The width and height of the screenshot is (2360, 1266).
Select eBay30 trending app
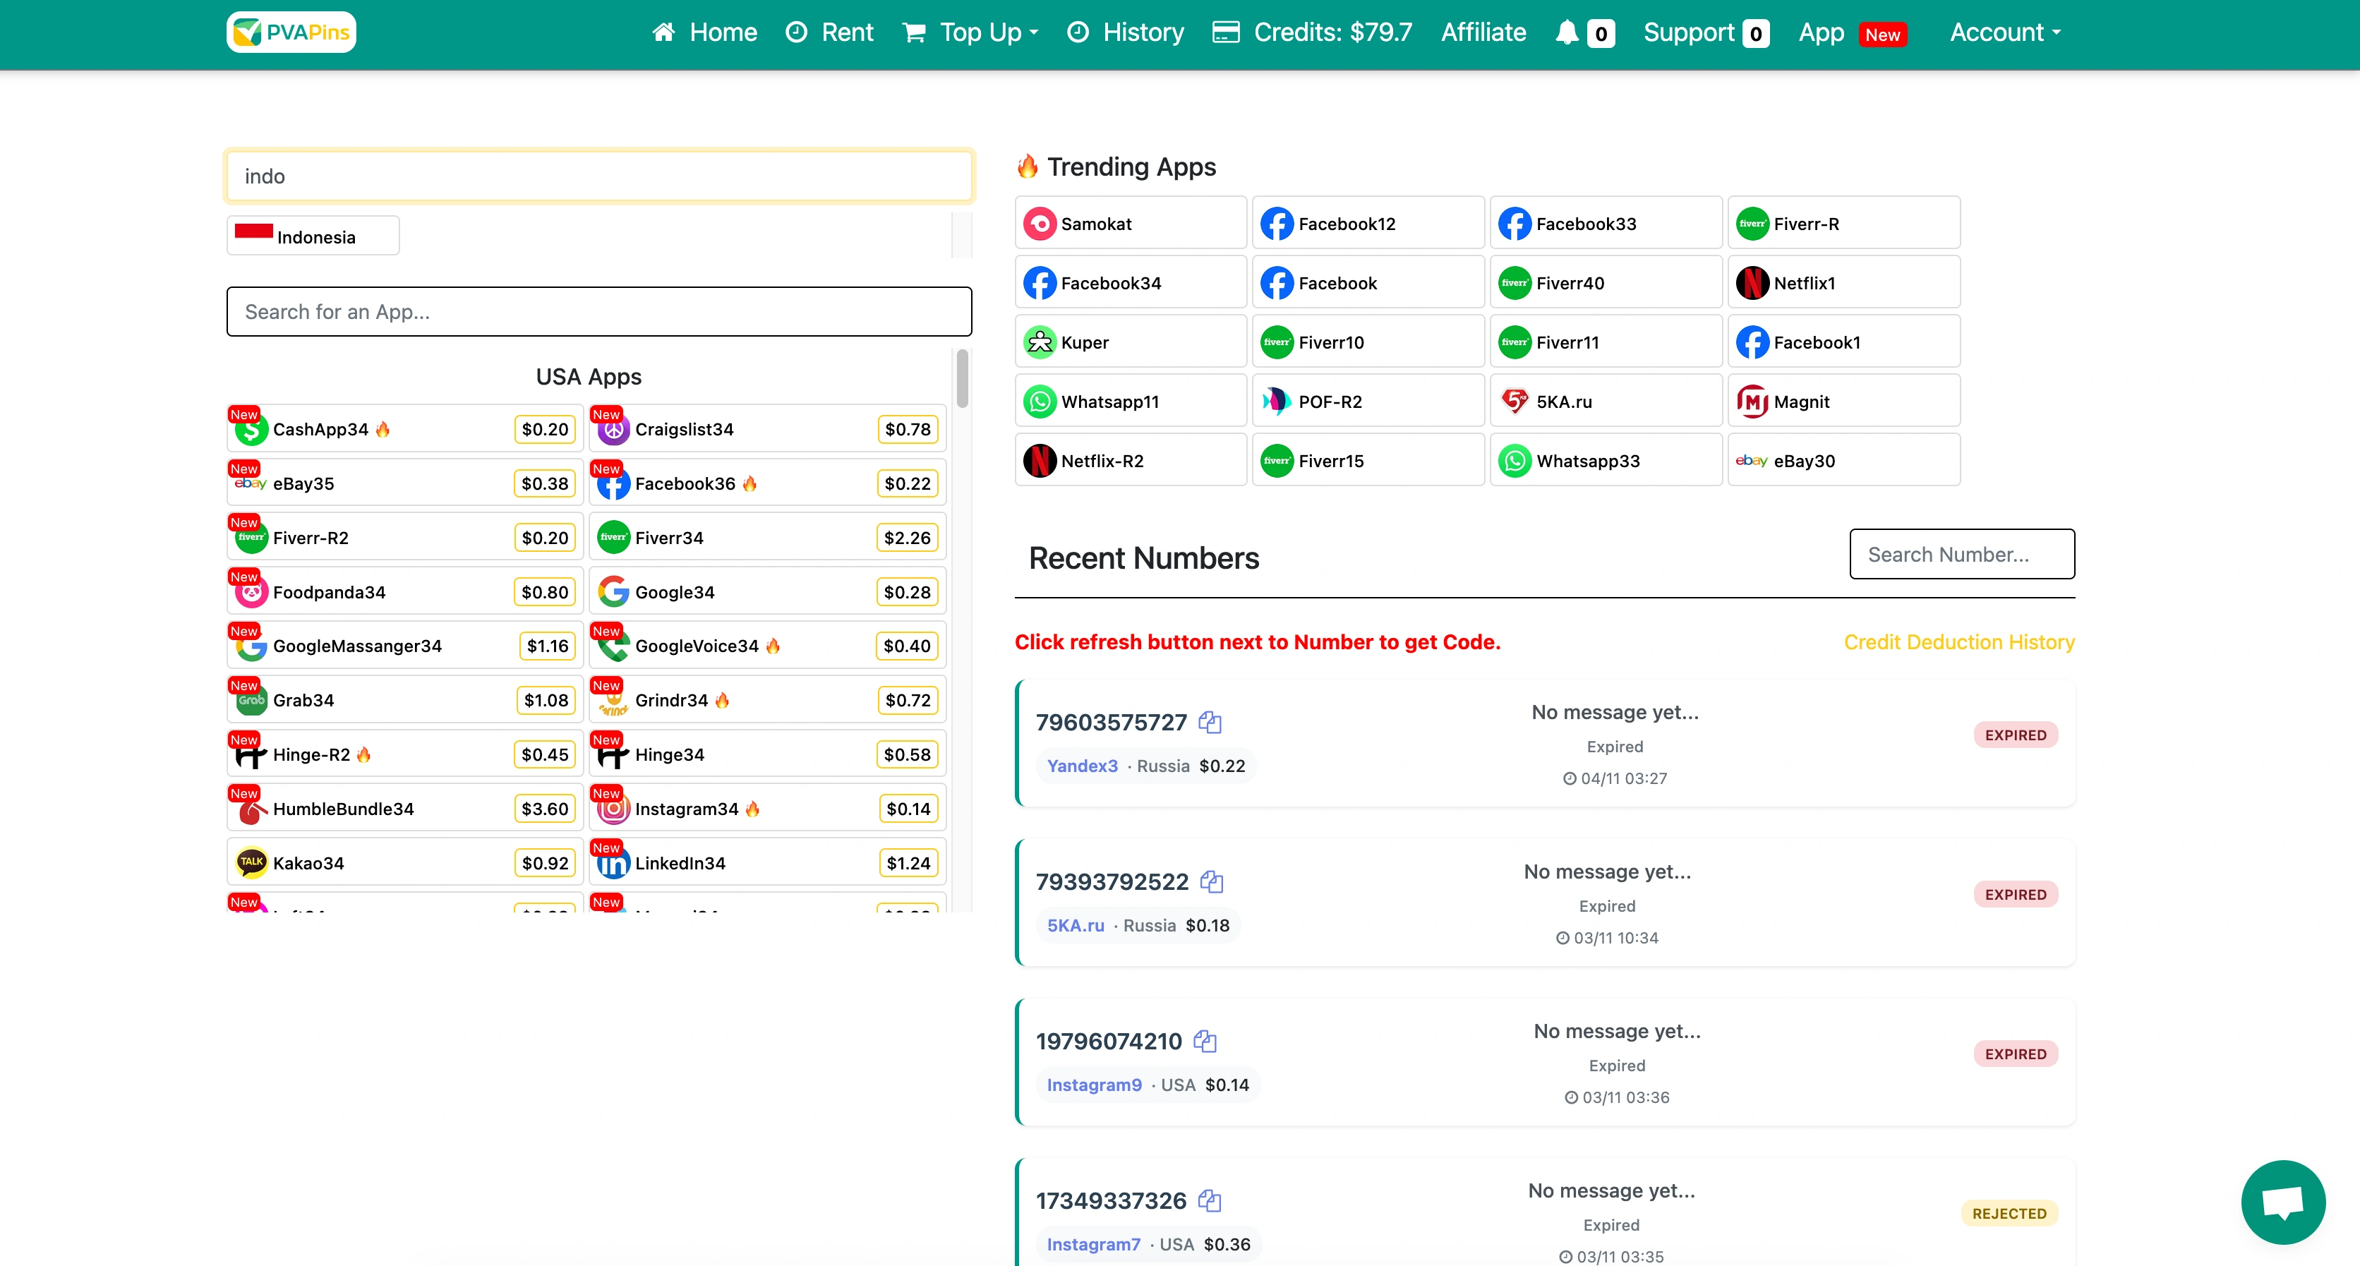pos(1843,460)
